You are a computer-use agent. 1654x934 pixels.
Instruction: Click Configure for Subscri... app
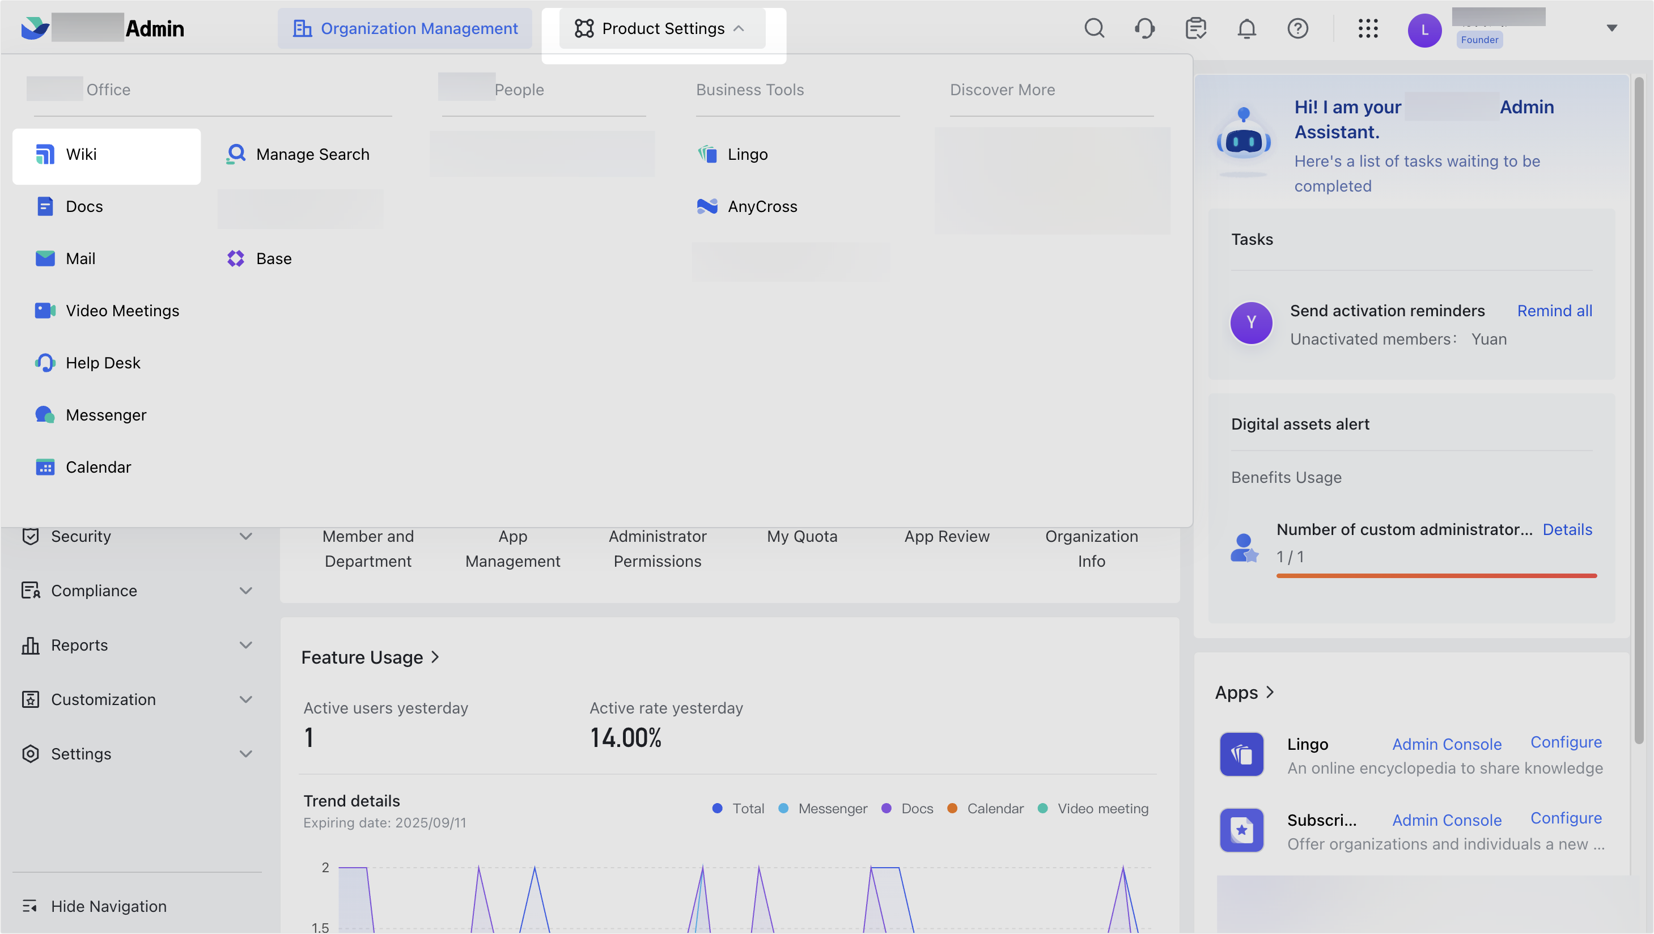point(1566,818)
